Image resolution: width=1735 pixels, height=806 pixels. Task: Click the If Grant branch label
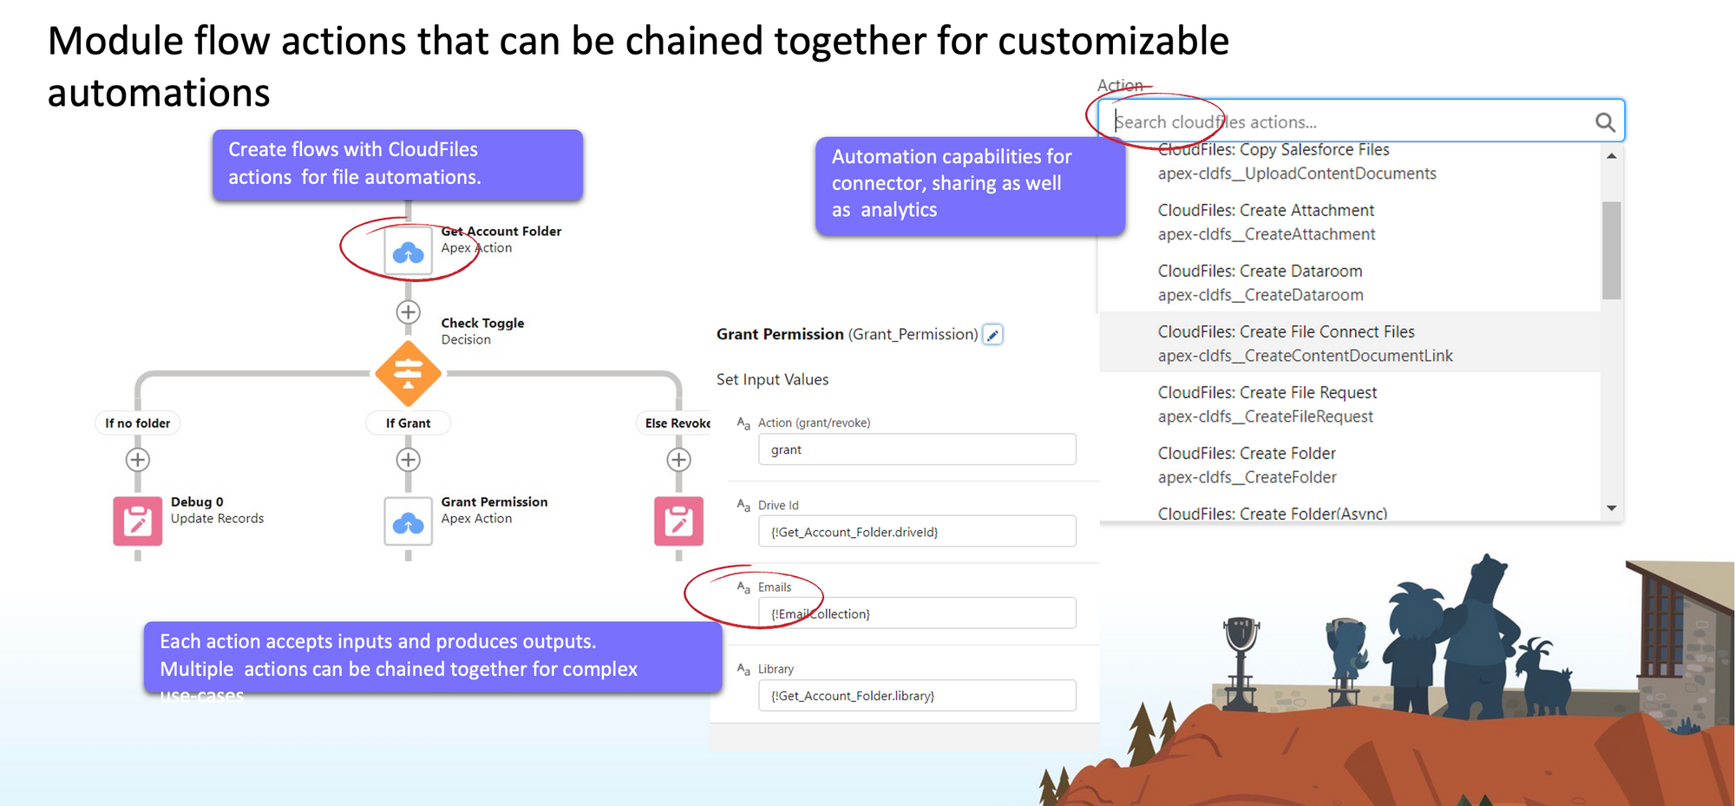pyautogui.click(x=408, y=423)
